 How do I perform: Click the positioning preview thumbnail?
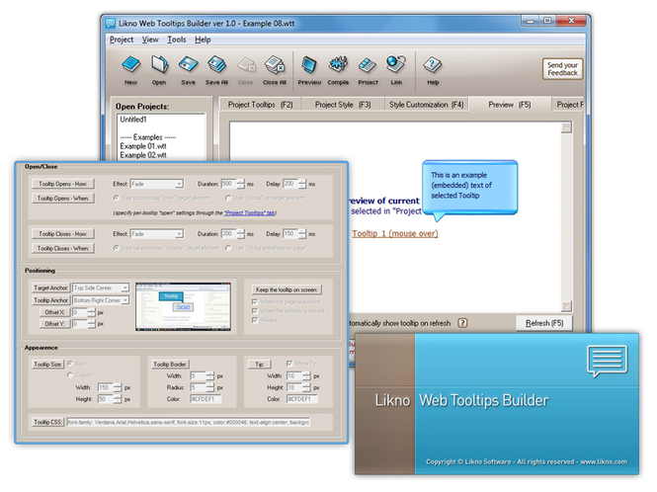pyautogui.click(x=183, y=306)
